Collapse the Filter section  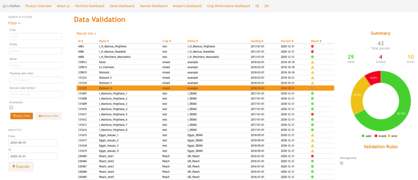14,23
